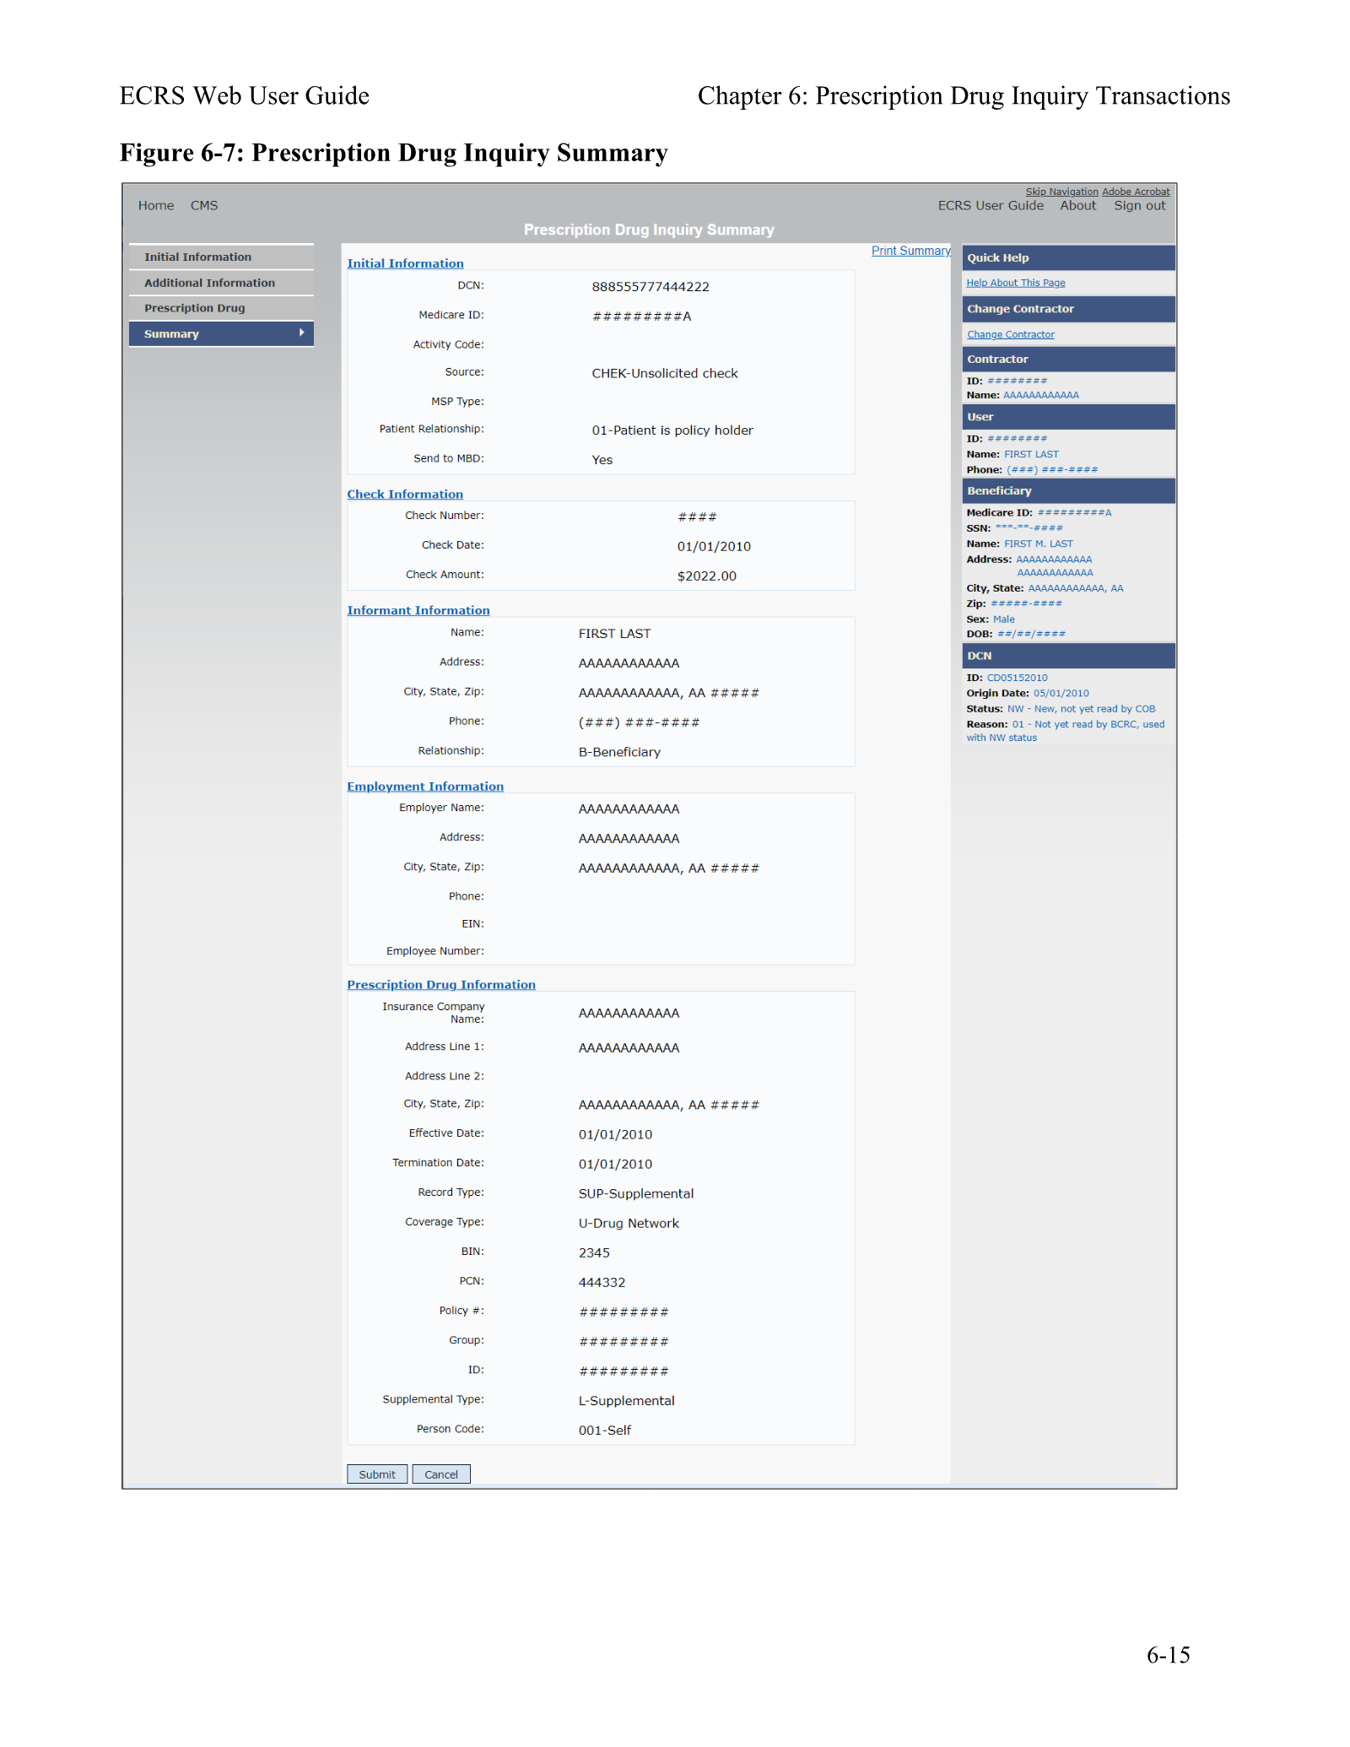The width and height of the screenshot is (1350, 1747).
Task: Click the Person Code value 001-Self
Action: pos(605,1430)
